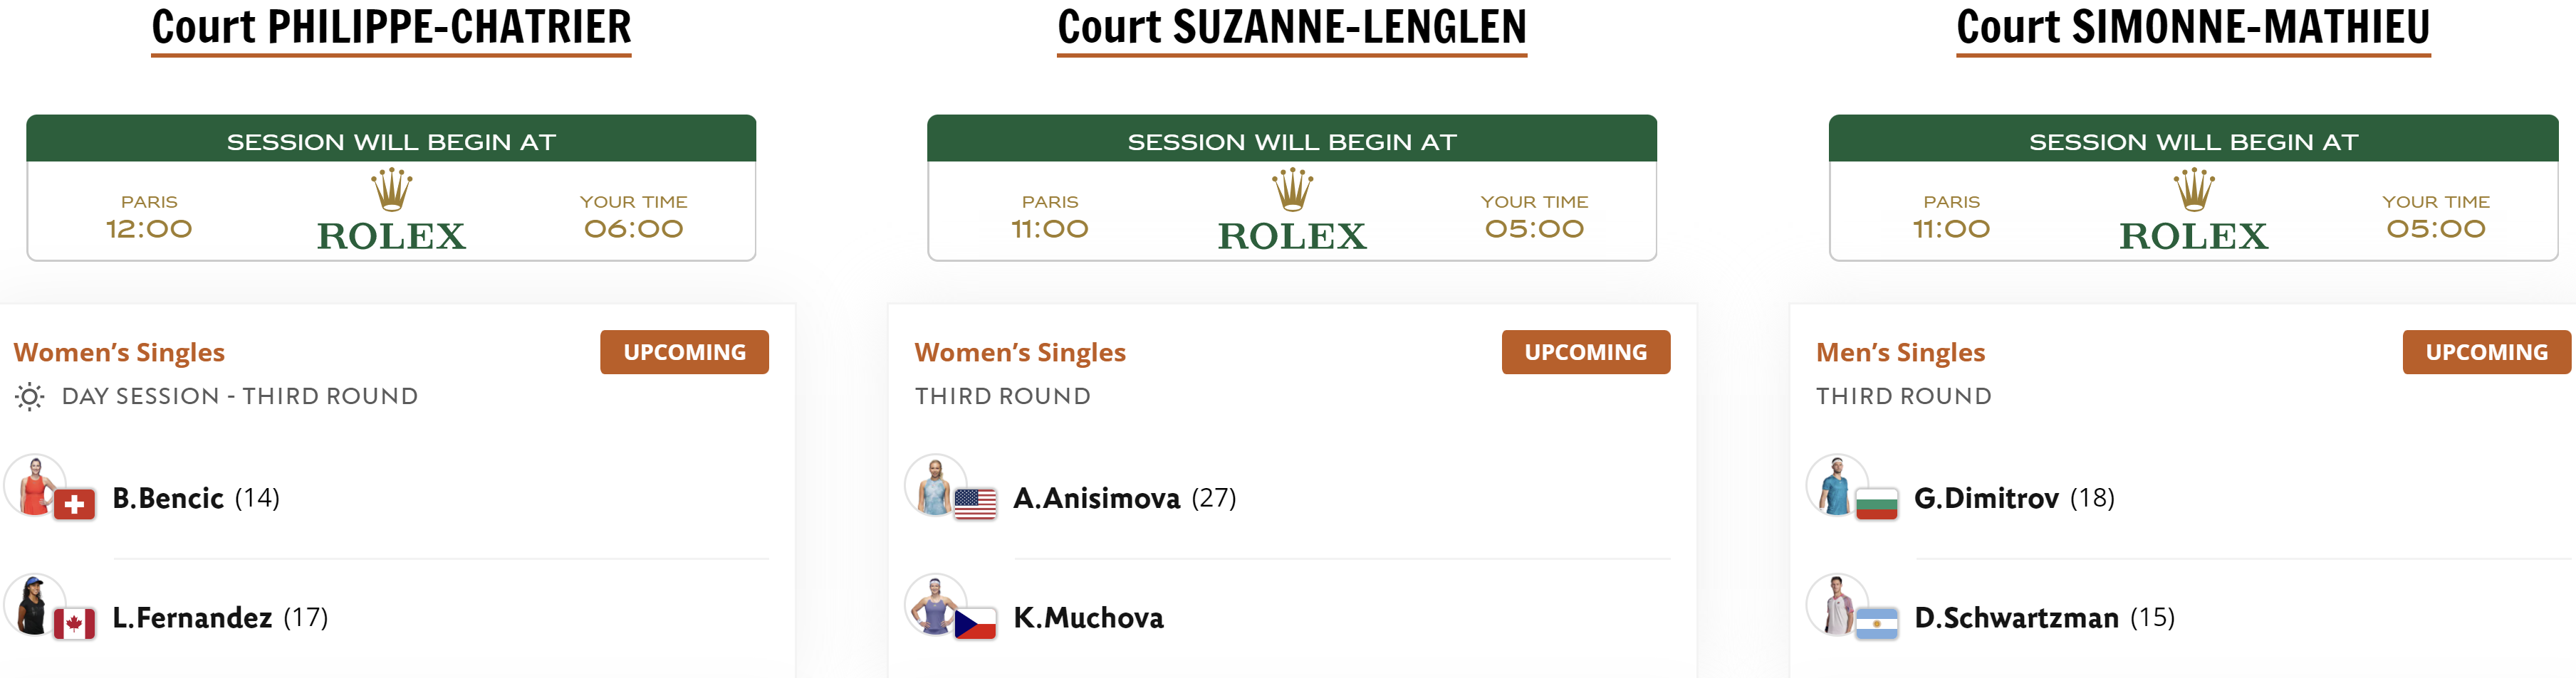Open the Court SUZANNE-LENGLEN heading
The height and width of the screenshot is (678, 2576).
[1292, 28]
